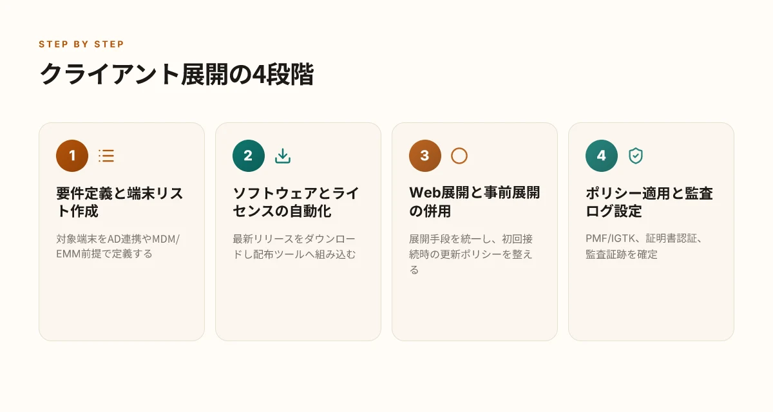Click empty area of the step 3 card
Image resolution: width=773 pixels, height=412 pixels.
click(x=474, y=309)
